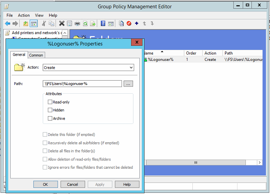Viewport: 270px width, 194px height.
Task: Switch to the Common tab
Action: tap(36, 55)
